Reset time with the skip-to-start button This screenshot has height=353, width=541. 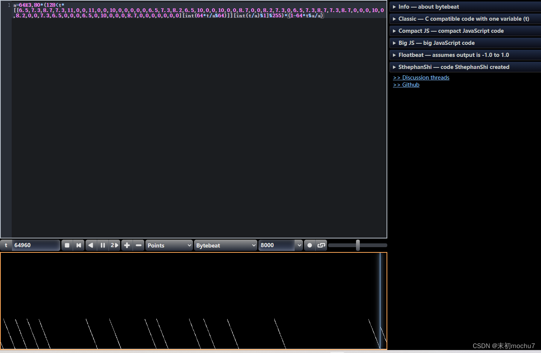click(x=79, y=245)
